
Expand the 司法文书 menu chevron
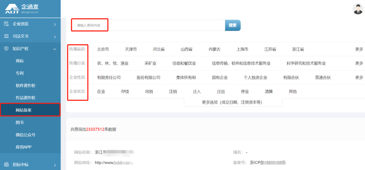click(55, 36)
